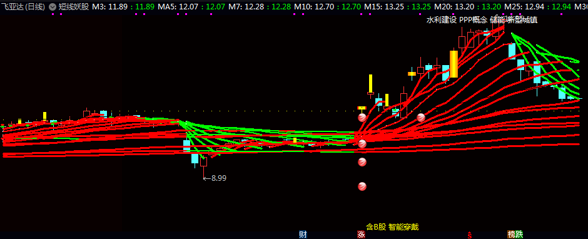Select the red hollow candlestick above 8.99
This screenshot has width=588, height=239.
click(204, 161)
